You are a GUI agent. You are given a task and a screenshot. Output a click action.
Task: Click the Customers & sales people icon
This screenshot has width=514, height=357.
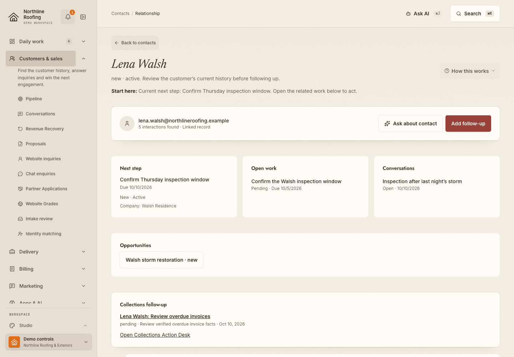[12, 59]
